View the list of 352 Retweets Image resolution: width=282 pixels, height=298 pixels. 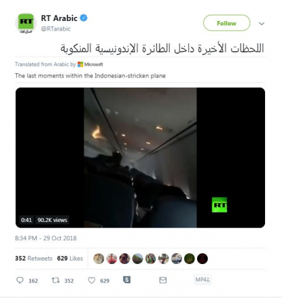33,258
